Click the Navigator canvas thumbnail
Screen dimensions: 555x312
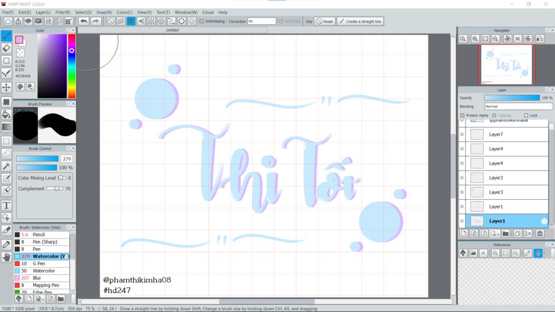point(506,65)
